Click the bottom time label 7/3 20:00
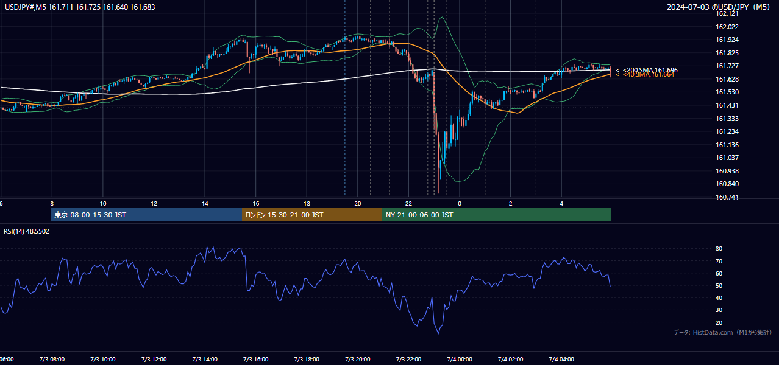779x365 pixels. (358, 360)
